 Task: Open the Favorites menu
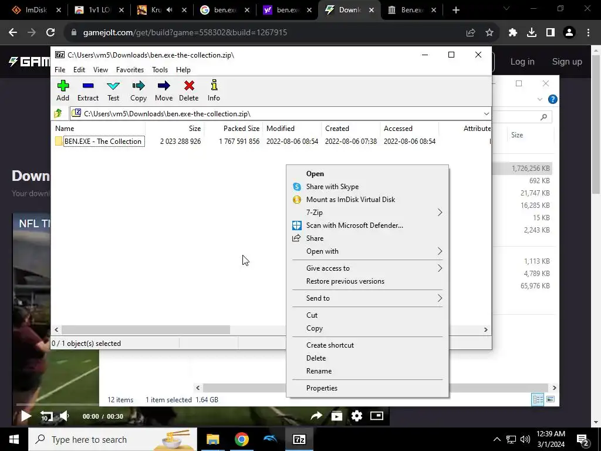click(130, 70)
